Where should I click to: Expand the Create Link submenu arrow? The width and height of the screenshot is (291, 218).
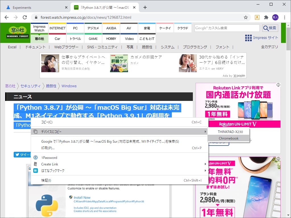(205, 164)
